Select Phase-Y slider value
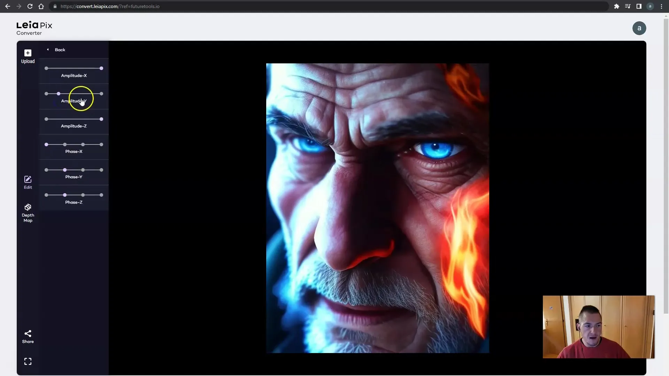This screenshot has width=669, height=376. (x=65, y=170)
